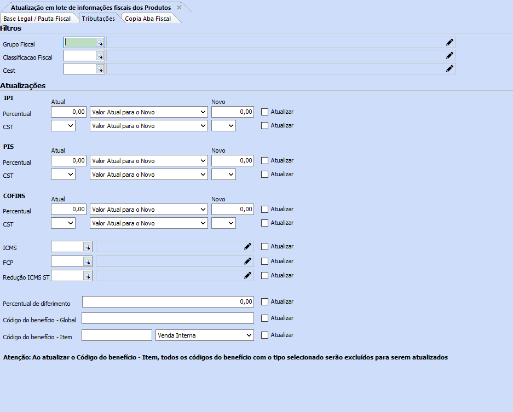Open Cest search lookup icon
513x412 pixels.
point(100,69)
